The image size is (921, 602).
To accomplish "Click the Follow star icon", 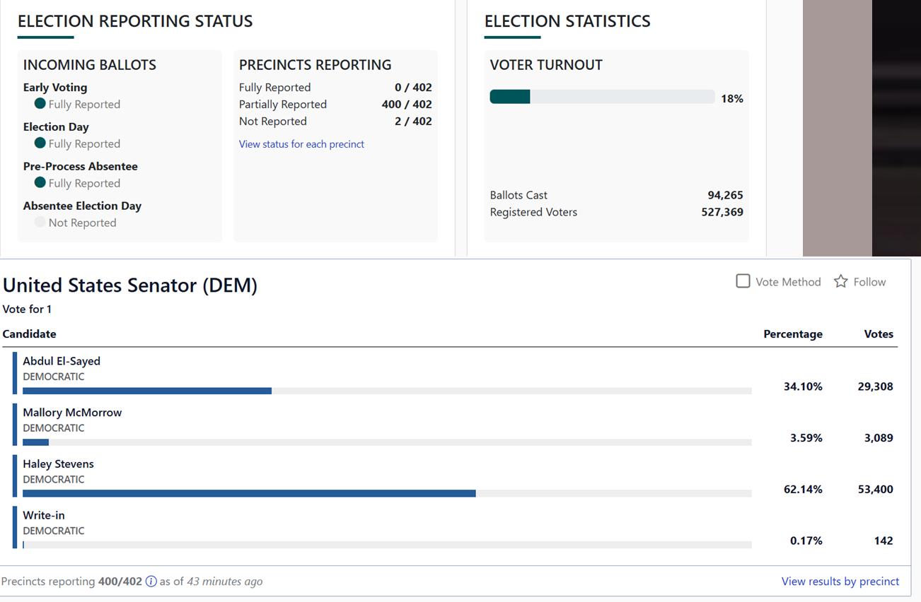I will tap(840, 281).
